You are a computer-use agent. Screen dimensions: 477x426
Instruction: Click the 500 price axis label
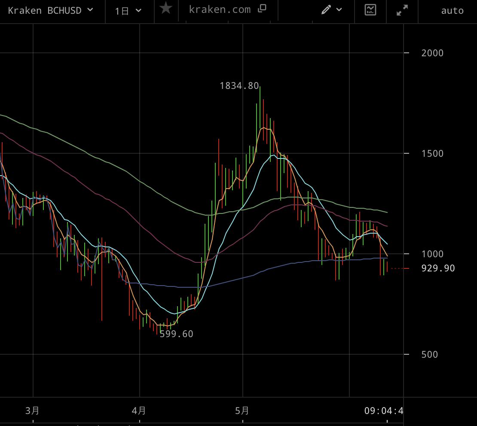point(430,355)
